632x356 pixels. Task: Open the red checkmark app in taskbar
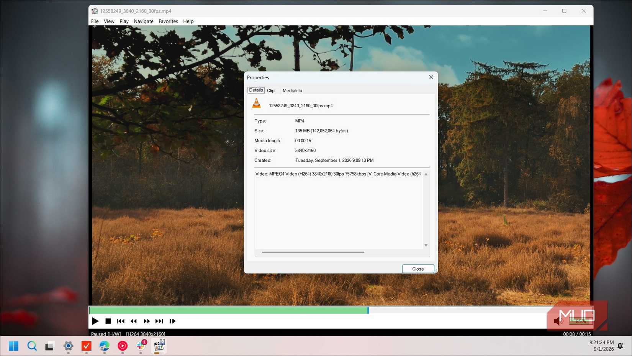coord(87,346)
